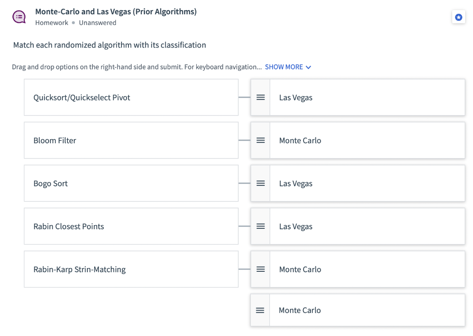Image resolution: width=473 pixels, height=336 pixels.
Task: Grab drag handle beside Quicksort/Quickselect Pivot row
Action: click(x=261, y=98)
